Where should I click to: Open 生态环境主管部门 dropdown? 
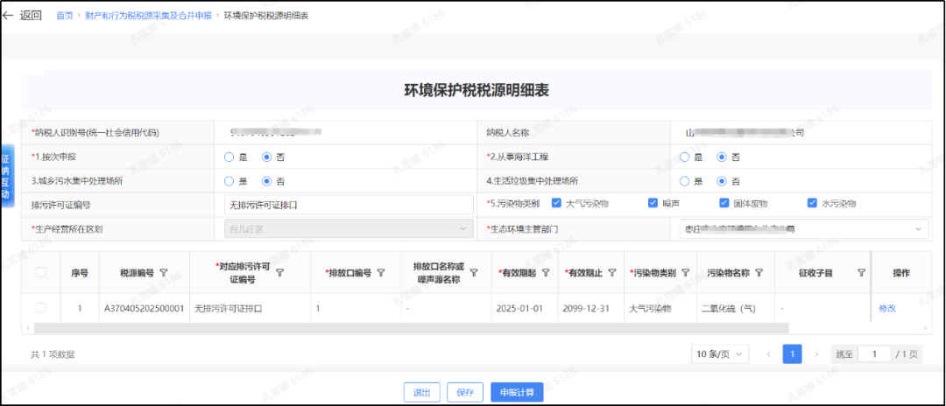click(x=804, y=229)
